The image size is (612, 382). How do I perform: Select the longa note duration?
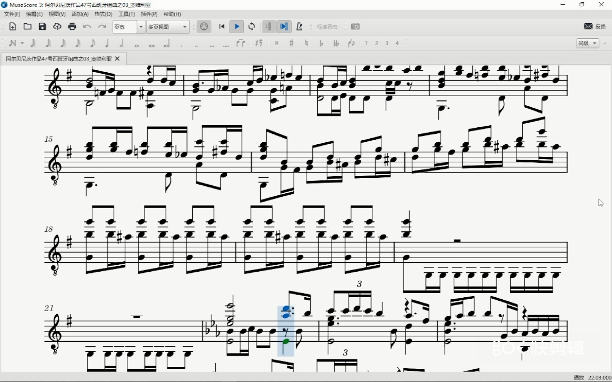166,44
